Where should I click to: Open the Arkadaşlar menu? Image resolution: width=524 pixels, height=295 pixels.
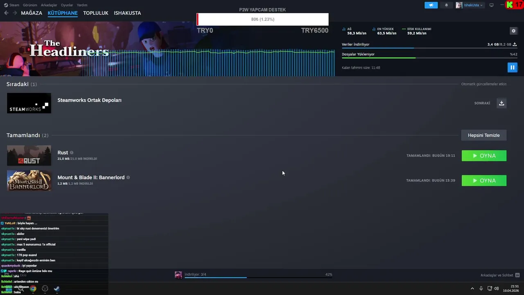coord(49,5)
